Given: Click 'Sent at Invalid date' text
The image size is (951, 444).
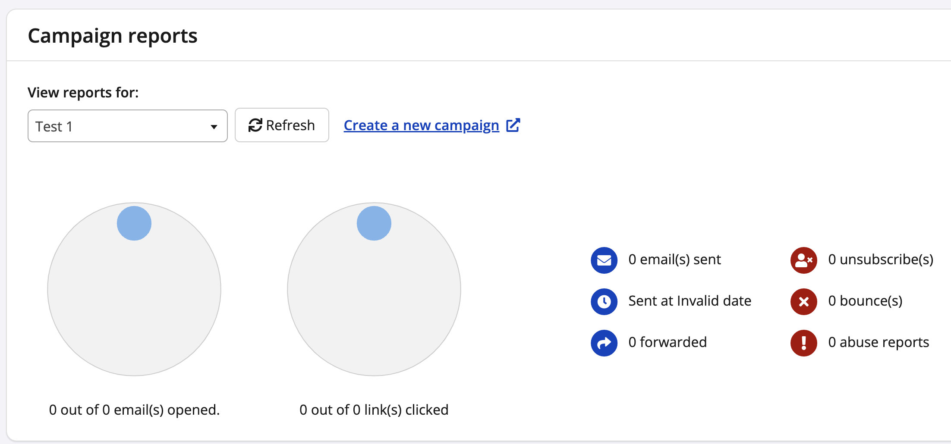Looking at the screenshot, I should 690,301.
